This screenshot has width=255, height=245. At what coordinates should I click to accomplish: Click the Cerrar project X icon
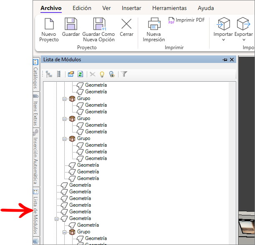point(126,24)
